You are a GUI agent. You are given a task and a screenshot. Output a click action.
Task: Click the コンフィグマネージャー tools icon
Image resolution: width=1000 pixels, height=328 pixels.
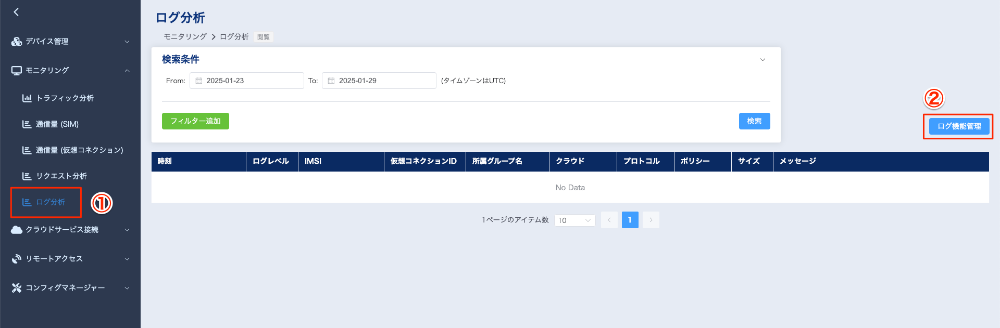click(x=17, y=288)
